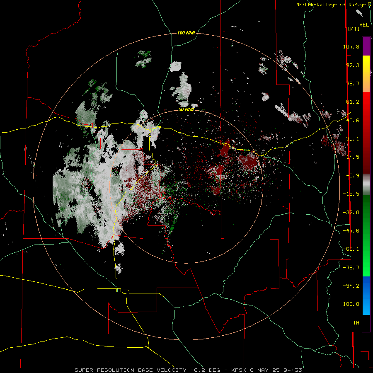Screen dimensions: 373x373
Task: Click the VEL legend title
Action: (364, 25)
